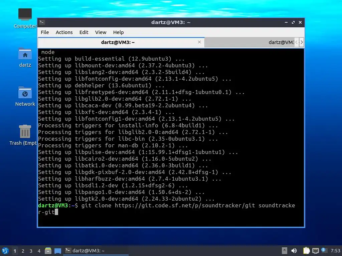Open the View menu

tap(101, 32)
